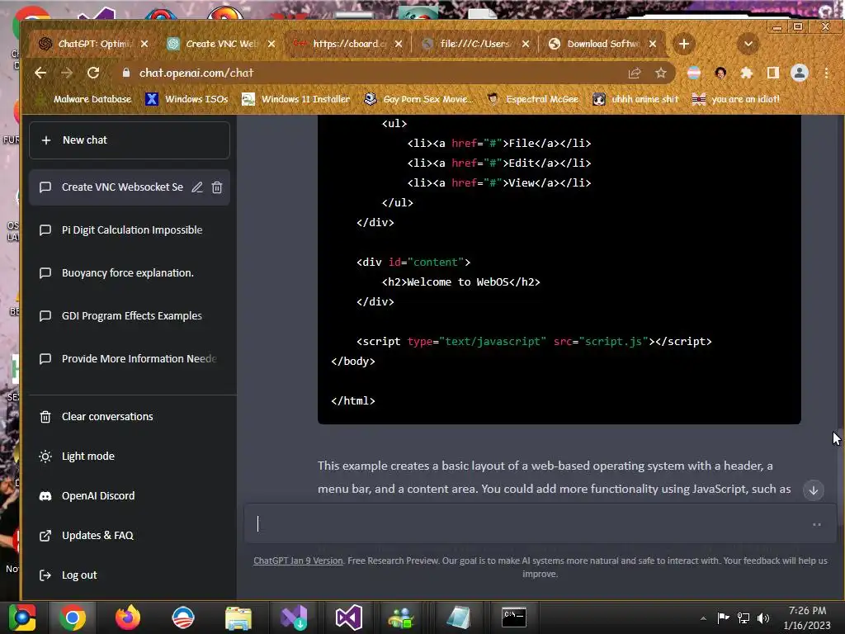The width and height of the screenshot is (845, 634).
Task: Open File Explorer from the taskbar
Action: 238,617
